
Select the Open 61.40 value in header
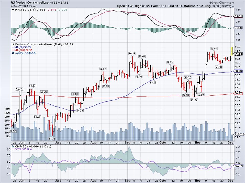click(125, 6)
